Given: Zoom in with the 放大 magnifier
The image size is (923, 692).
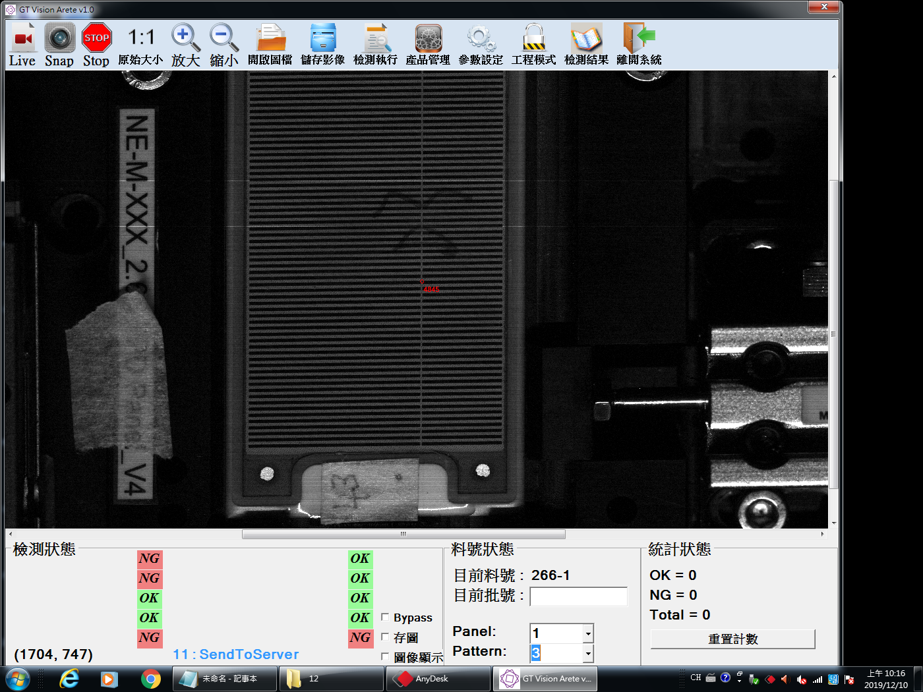Looking at the screenshot, I should point(185,45).
